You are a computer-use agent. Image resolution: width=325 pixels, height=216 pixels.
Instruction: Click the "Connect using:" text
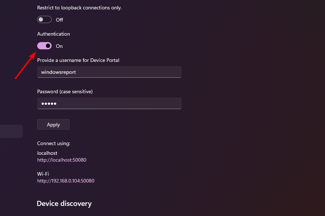[54, 143]
